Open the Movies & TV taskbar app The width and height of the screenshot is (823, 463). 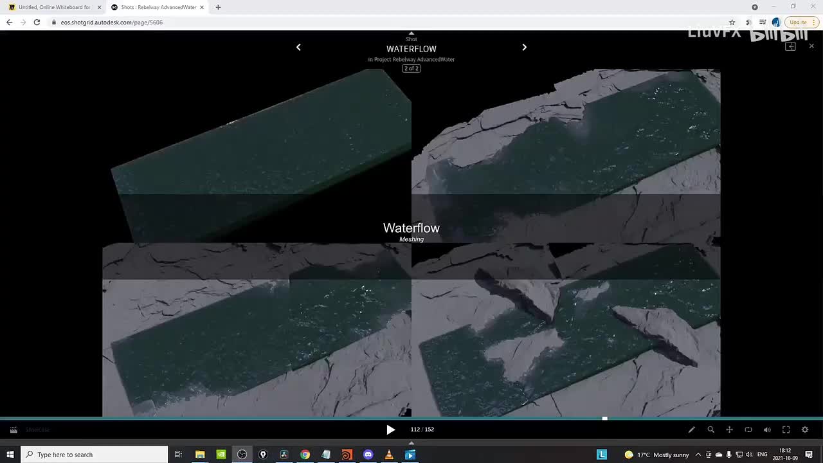point(410,455)
